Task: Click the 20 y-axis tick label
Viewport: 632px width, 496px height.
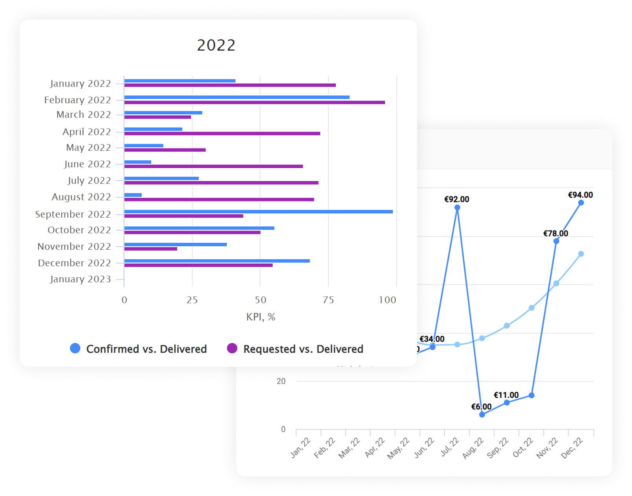Action: pyautogui.click(x=281, y=381)
